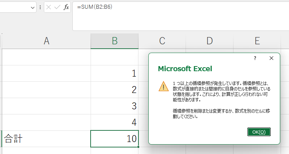Click the Microsoft Excel dialog title text
Viewport: 289px width, 154px height.
[x=185, y=69]
